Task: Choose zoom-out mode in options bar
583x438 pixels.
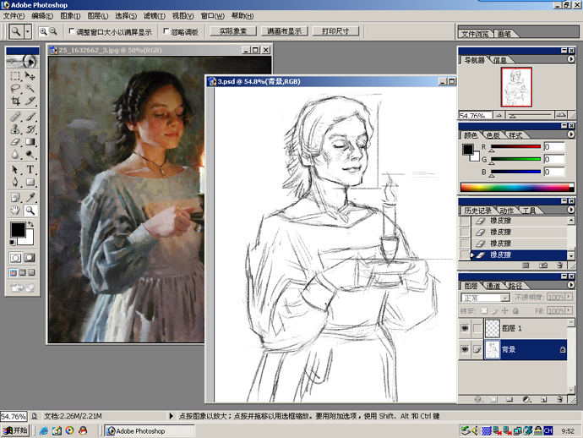Action: (x=53, y=31)
